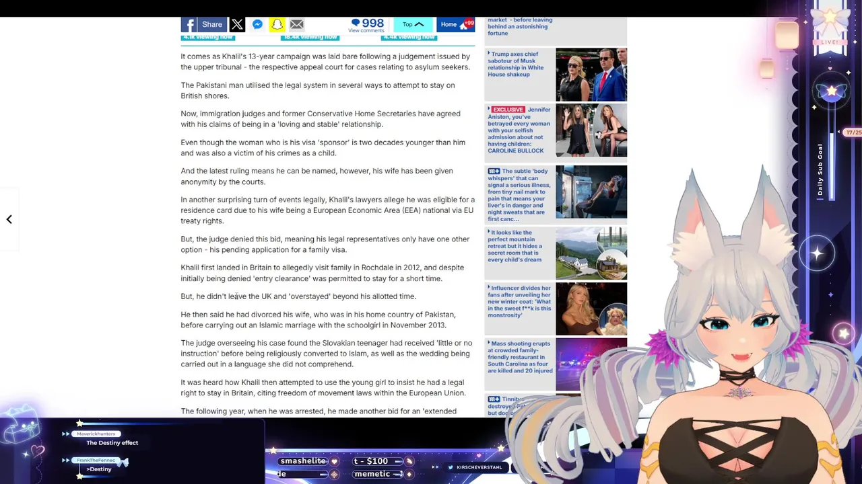
Task: Click the KIRSCHEVERSTAHL ticker name
Action: click(479, 467)
